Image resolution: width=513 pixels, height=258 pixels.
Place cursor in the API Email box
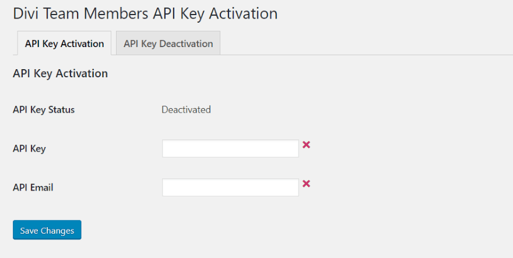230,188
